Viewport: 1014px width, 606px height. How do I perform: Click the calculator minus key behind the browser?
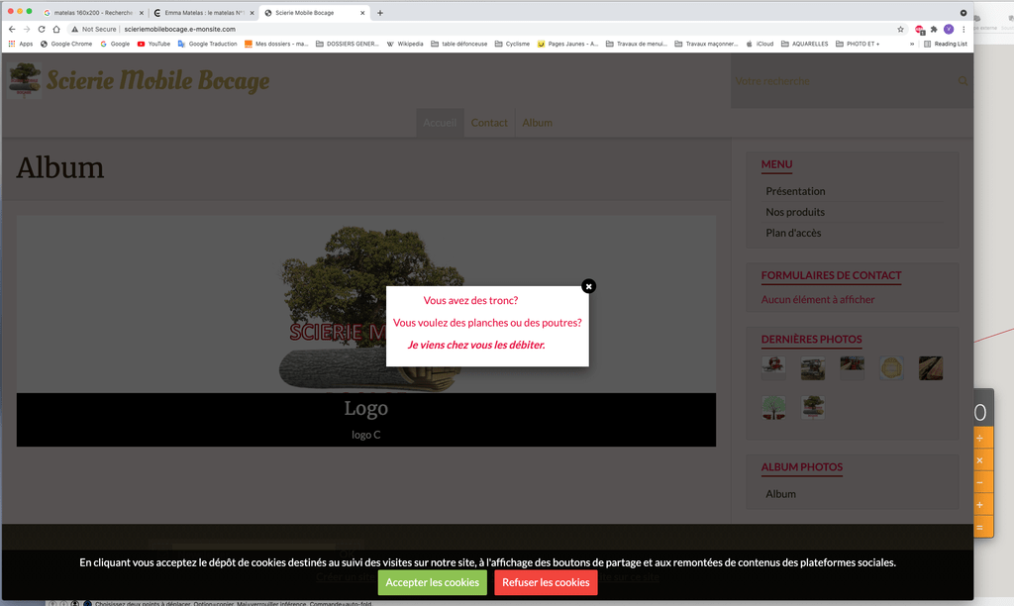[x=983, y=483]
